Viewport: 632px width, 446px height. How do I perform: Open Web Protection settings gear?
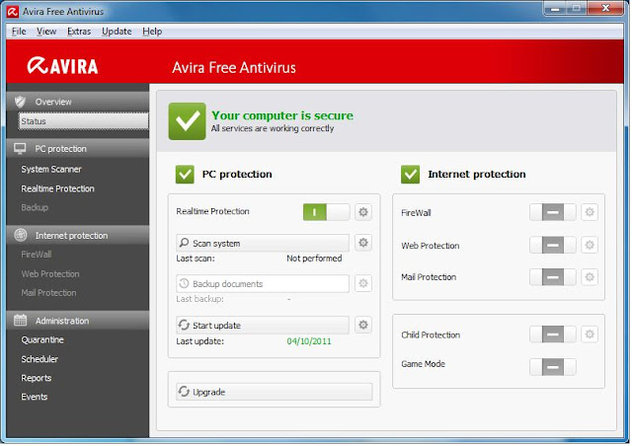pos(590,245)
